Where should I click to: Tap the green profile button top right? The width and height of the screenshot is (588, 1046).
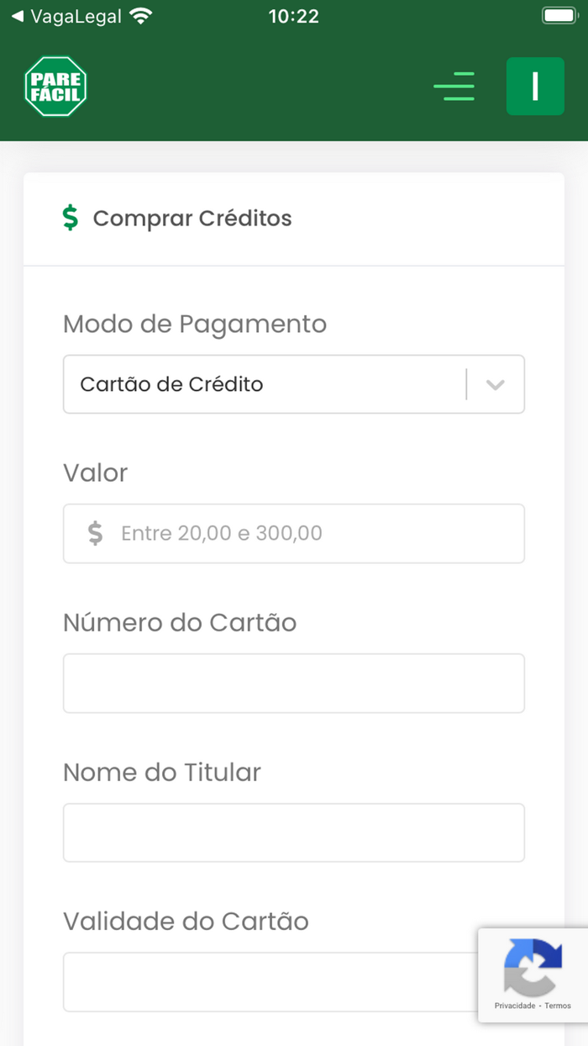pyautogui.click(x=535, y=87)
